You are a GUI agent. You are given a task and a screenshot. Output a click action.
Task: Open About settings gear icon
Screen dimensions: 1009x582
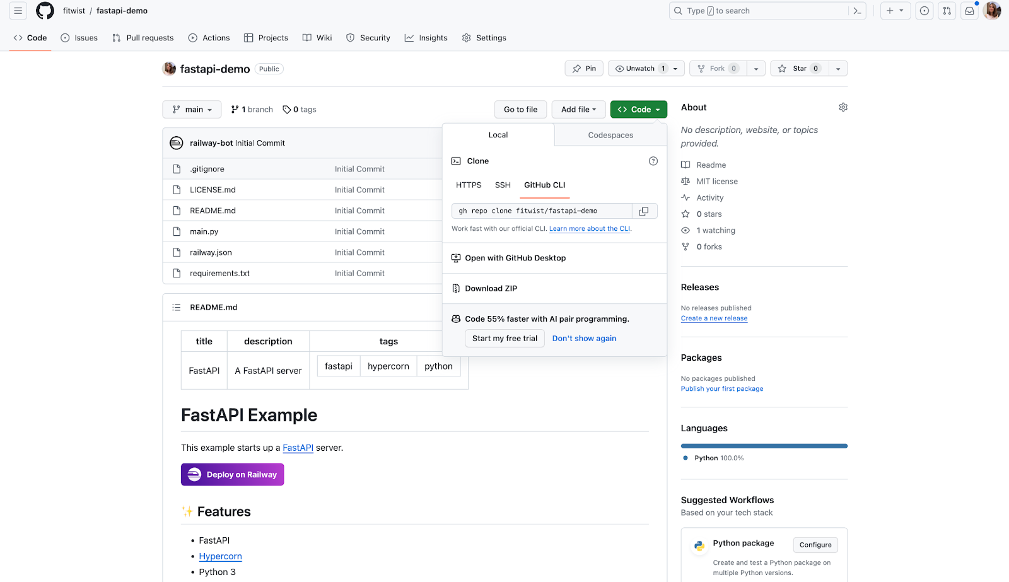point(843,107)
